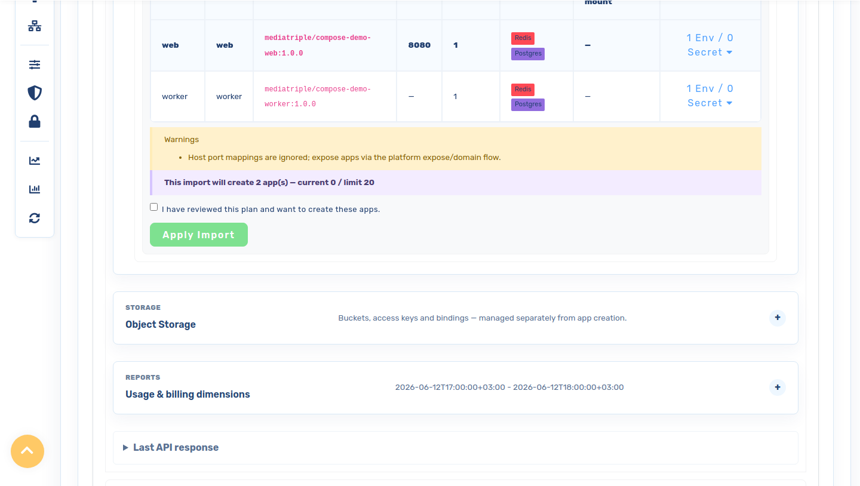Click Redis tag in worker row
The height and width of the screenshot is (486, 860).
(x=523, y=90)
